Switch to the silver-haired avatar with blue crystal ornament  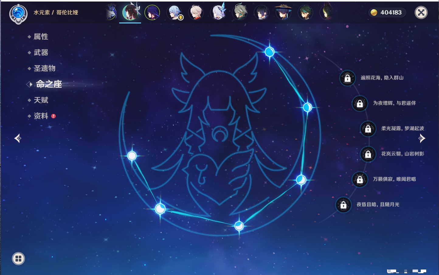[218, 12]
